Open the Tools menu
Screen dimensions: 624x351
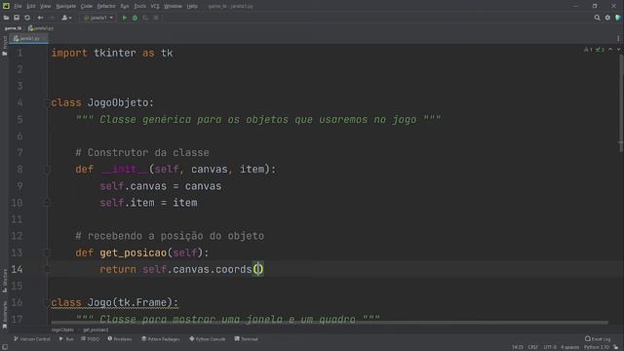139,7
